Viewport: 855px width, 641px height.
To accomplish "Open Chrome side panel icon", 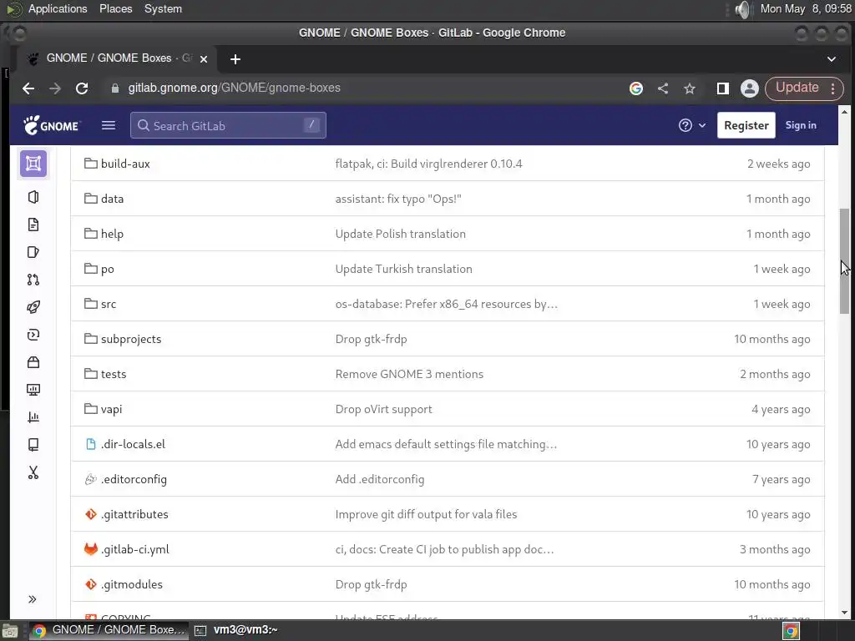I will tap(722, 88).
